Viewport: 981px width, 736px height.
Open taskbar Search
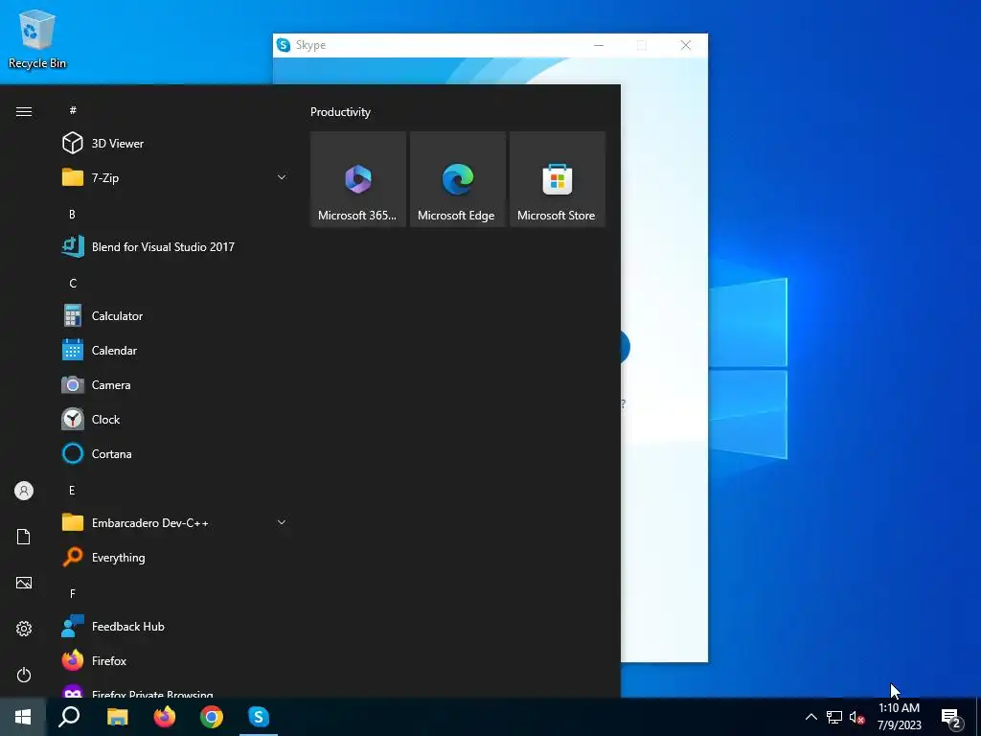(x=69, y=717)
